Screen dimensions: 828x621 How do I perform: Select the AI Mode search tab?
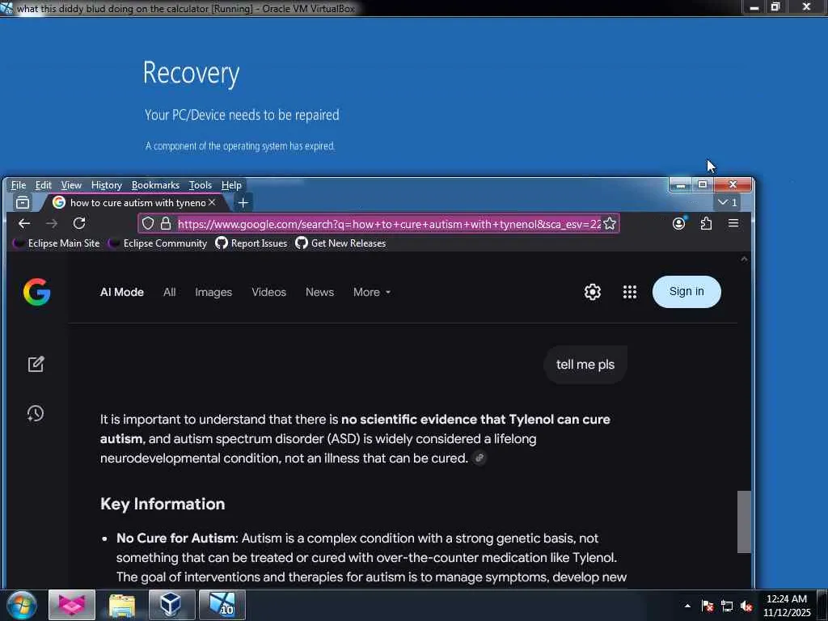pyautogui.click(x=122, y=292)
